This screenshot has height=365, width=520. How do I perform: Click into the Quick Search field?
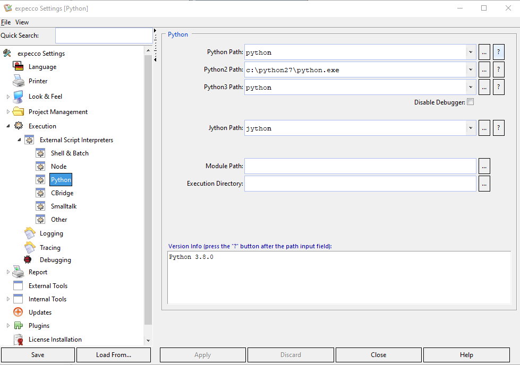104,36
